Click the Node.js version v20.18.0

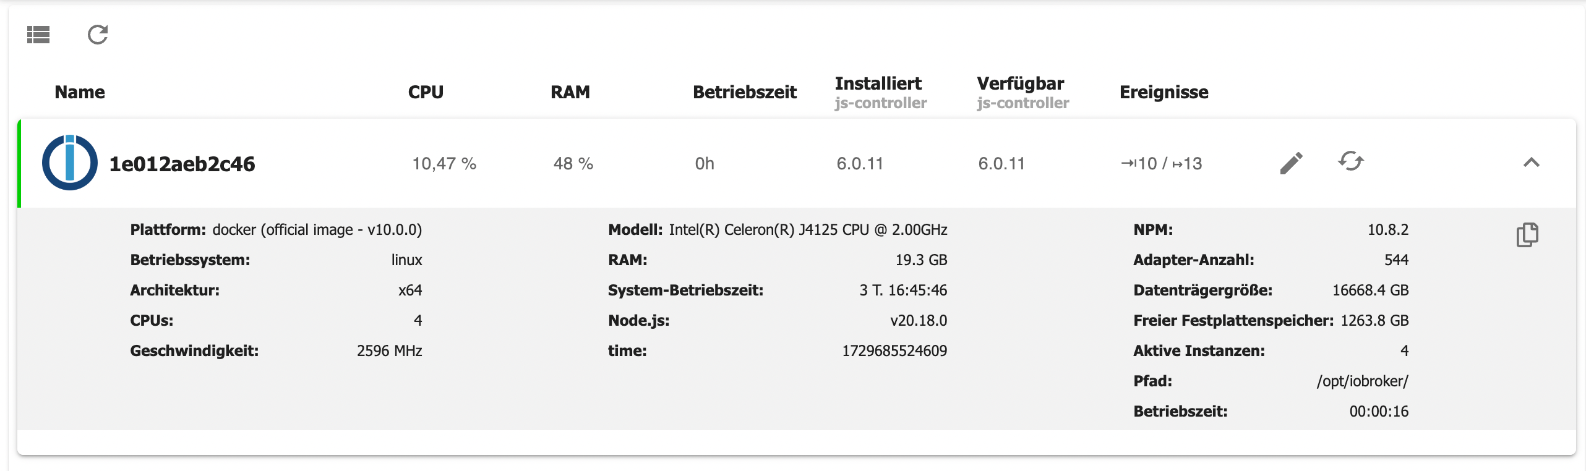point(918,321)
